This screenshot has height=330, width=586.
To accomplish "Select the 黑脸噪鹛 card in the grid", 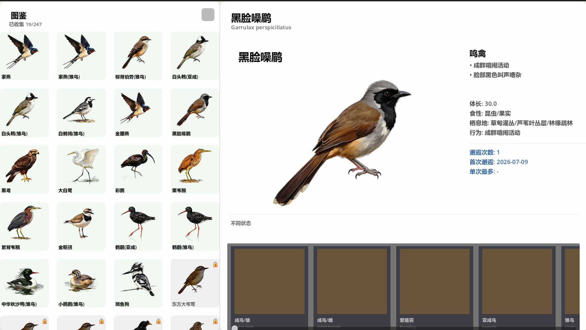I will (195, 113).
